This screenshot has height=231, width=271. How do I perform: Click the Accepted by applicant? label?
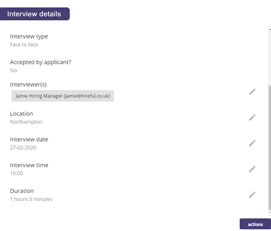click(41, 62)
